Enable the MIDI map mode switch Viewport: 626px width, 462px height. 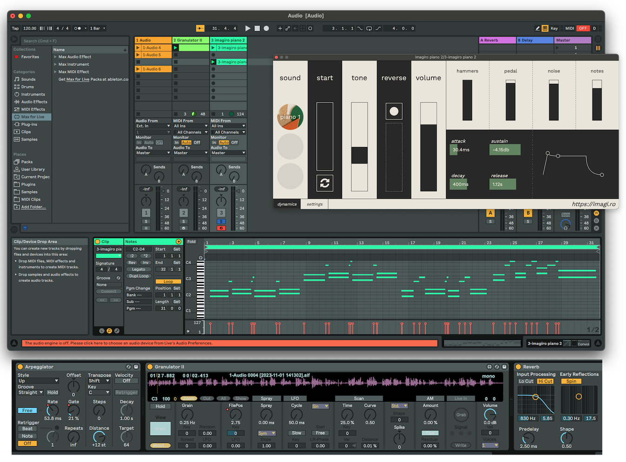pyautogui.click(x=570, y=28)
